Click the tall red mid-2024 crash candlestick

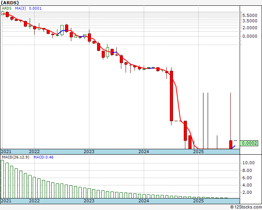point(171,96)
